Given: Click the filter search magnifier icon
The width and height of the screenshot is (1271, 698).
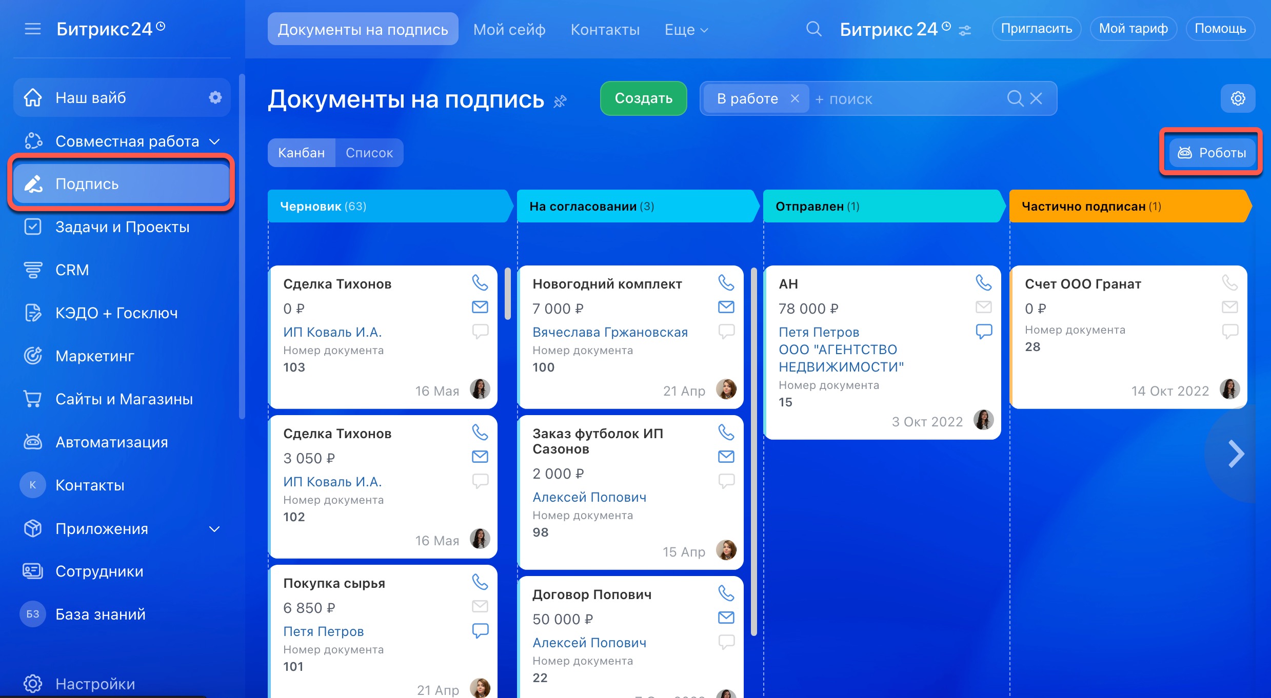Looking at the screenshot, I should coord(1015,98).
